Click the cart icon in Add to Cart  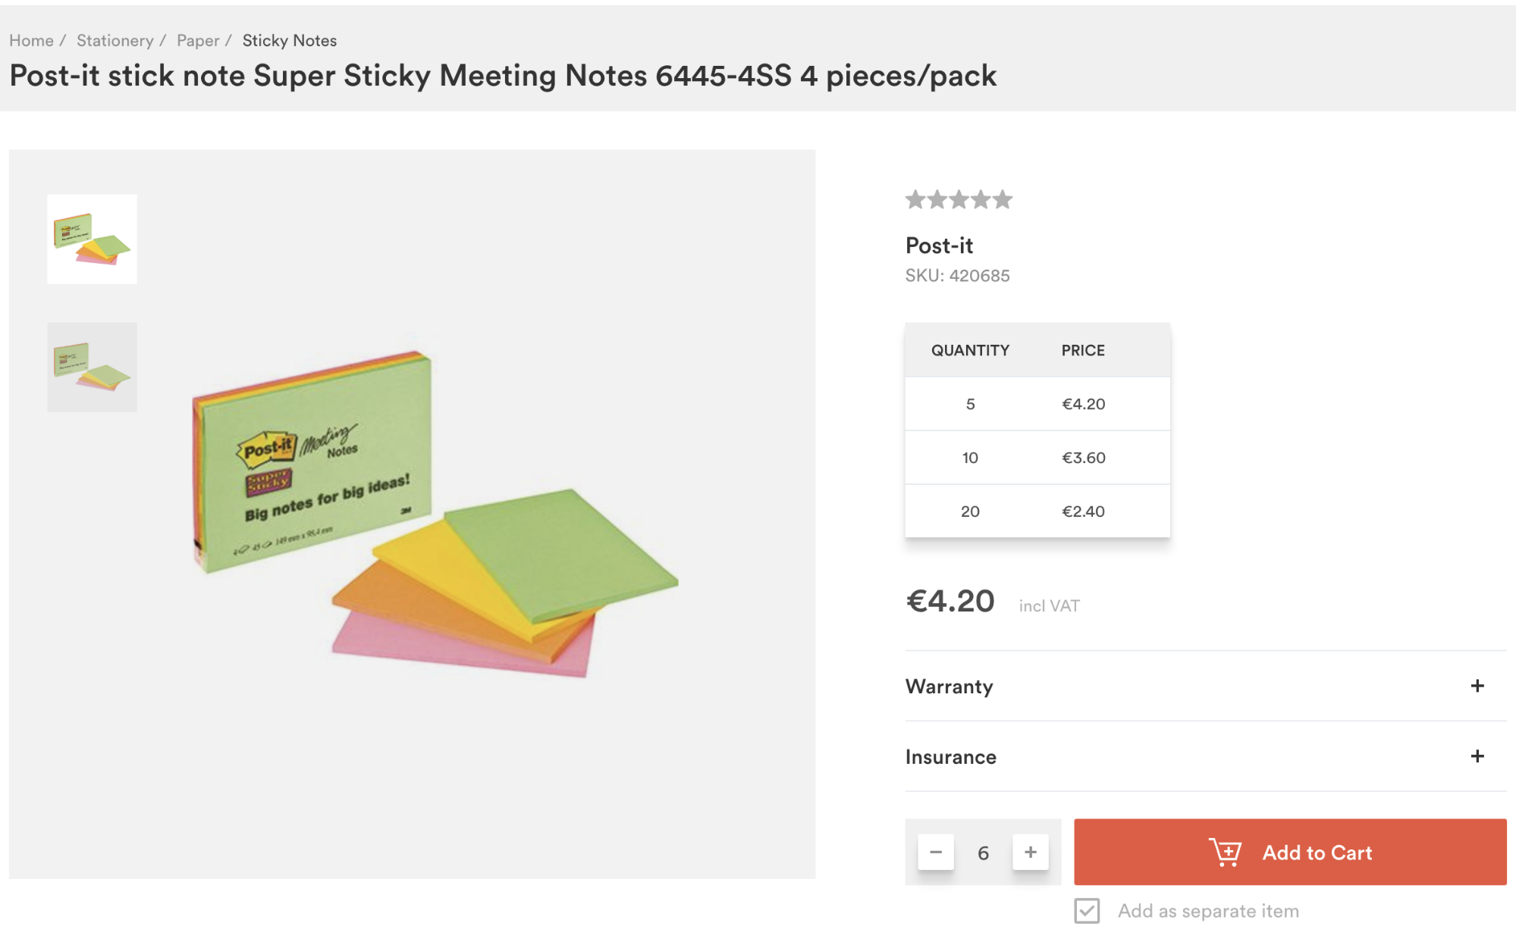[x=1225, y=852]
